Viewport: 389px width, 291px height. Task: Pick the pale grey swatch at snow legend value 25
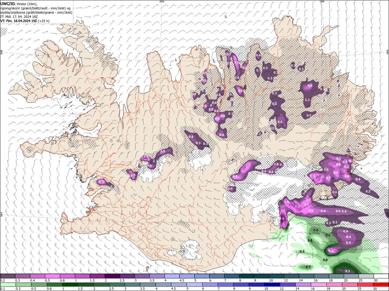coord(366,276)
